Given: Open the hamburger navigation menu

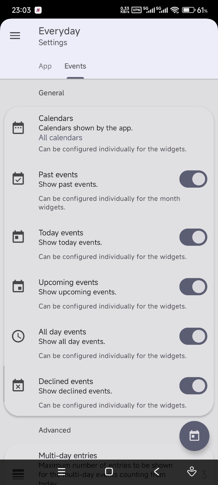Looking at the screenshot, I should (15, 36).
